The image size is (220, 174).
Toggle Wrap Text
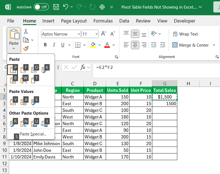click(185, 34)
